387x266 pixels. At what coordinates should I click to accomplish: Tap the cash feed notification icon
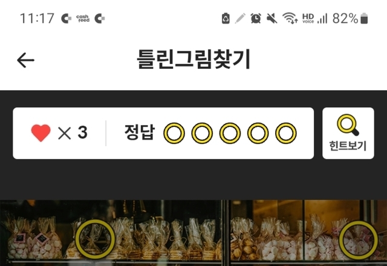pos(83,18)
